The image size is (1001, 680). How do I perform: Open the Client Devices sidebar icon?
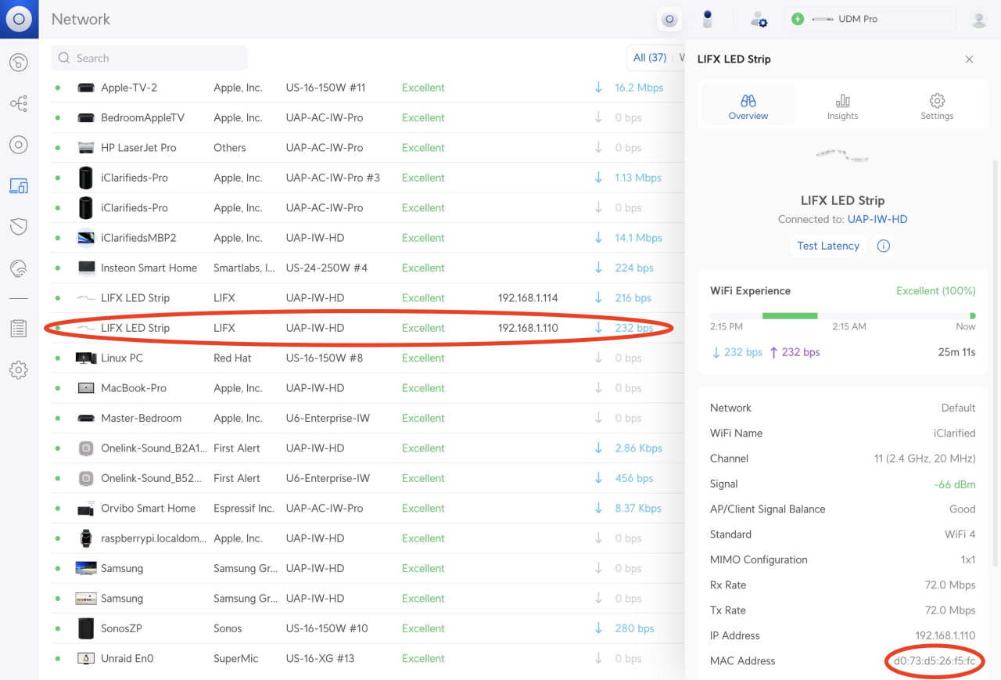19,186
